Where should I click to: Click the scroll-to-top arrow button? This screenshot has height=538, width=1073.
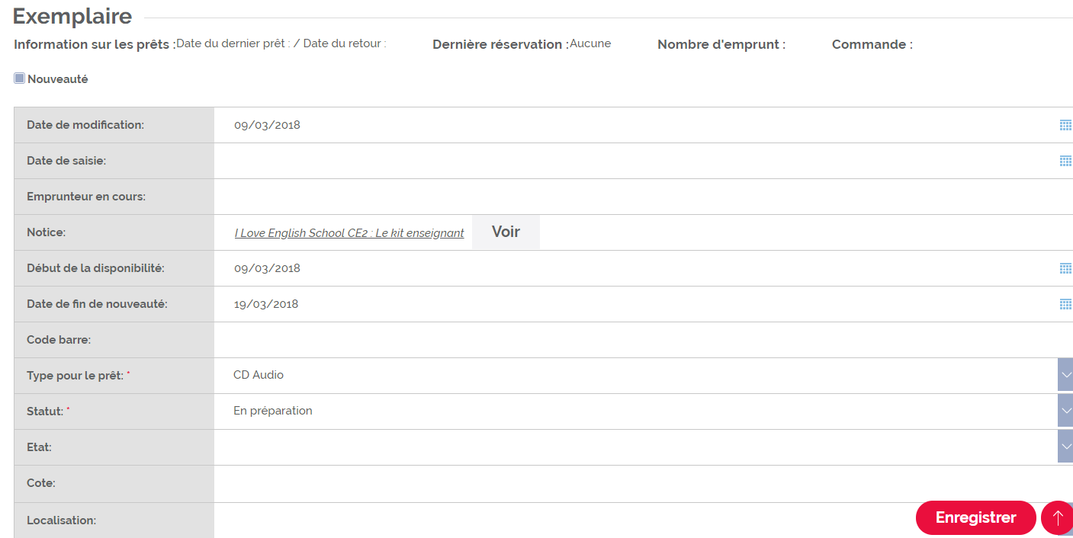pos(1057,518)
